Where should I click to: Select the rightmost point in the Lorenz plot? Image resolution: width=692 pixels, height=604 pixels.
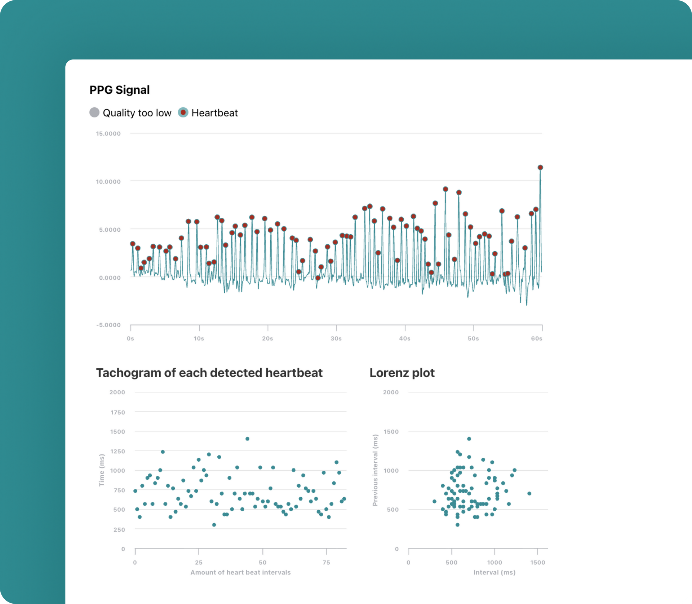pos(529,494)
